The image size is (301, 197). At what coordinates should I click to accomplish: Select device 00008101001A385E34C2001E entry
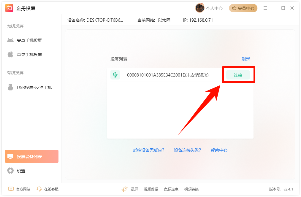[x=167, y=75]
